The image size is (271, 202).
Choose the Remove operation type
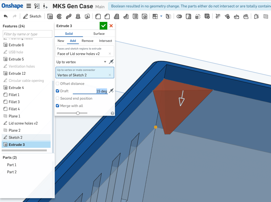87,41
